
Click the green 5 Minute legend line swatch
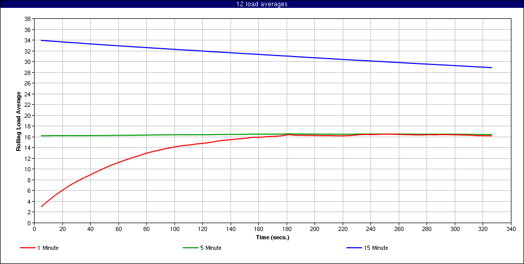pos(191,248)
